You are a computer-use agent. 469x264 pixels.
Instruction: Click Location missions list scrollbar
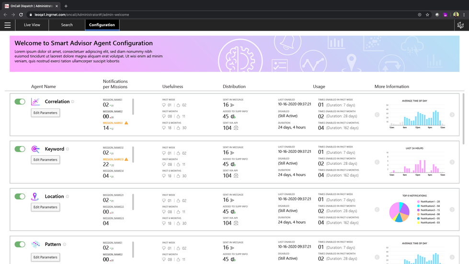coord(133,202)
